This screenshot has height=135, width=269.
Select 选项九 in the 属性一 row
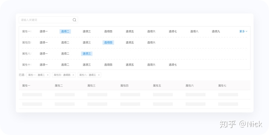click(216, 31)
